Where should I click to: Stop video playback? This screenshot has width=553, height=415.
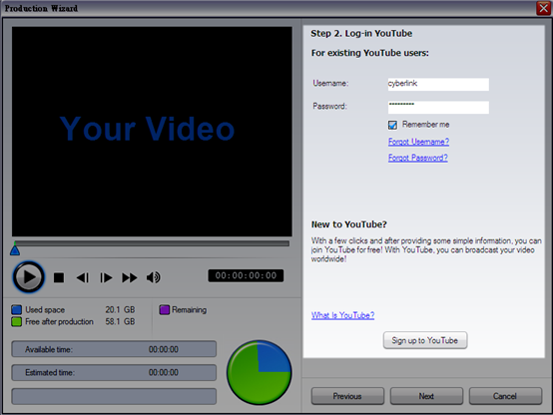(x=59, y=277)
